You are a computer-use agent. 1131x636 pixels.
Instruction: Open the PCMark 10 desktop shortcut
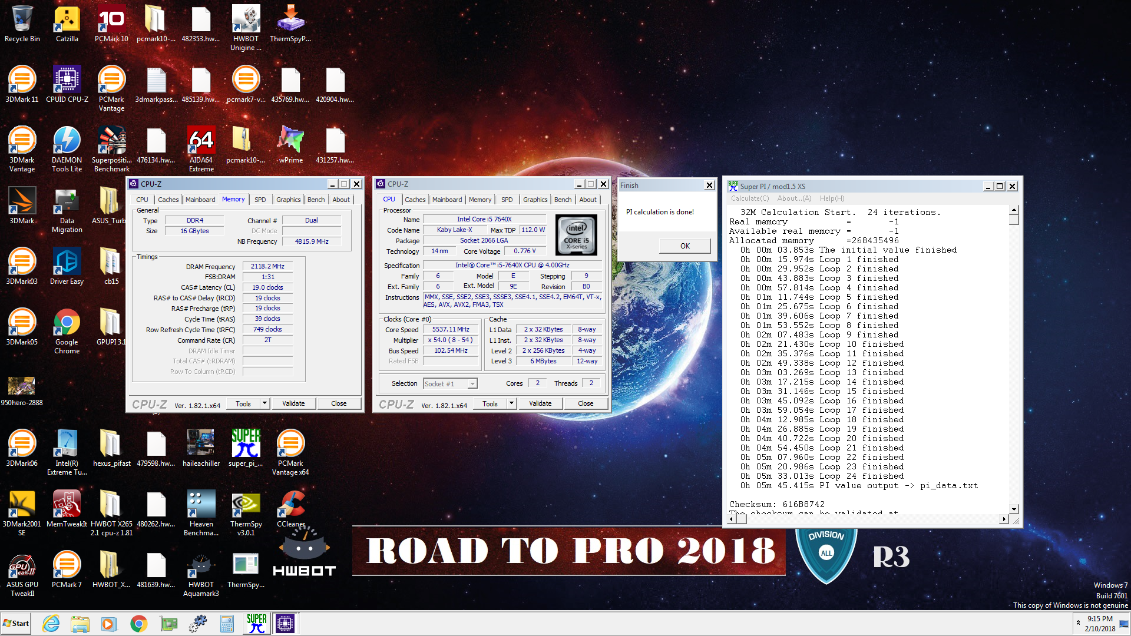(x=111, y=24)
